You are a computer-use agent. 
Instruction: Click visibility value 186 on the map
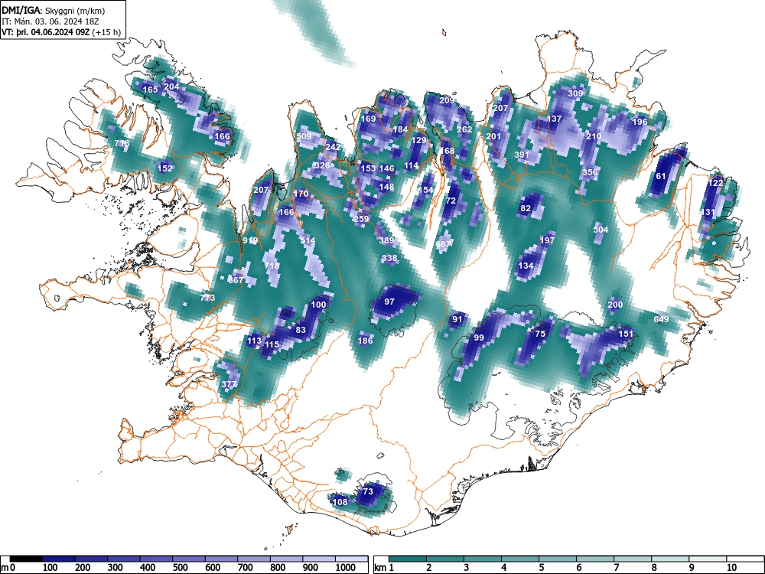coord(365,341)
